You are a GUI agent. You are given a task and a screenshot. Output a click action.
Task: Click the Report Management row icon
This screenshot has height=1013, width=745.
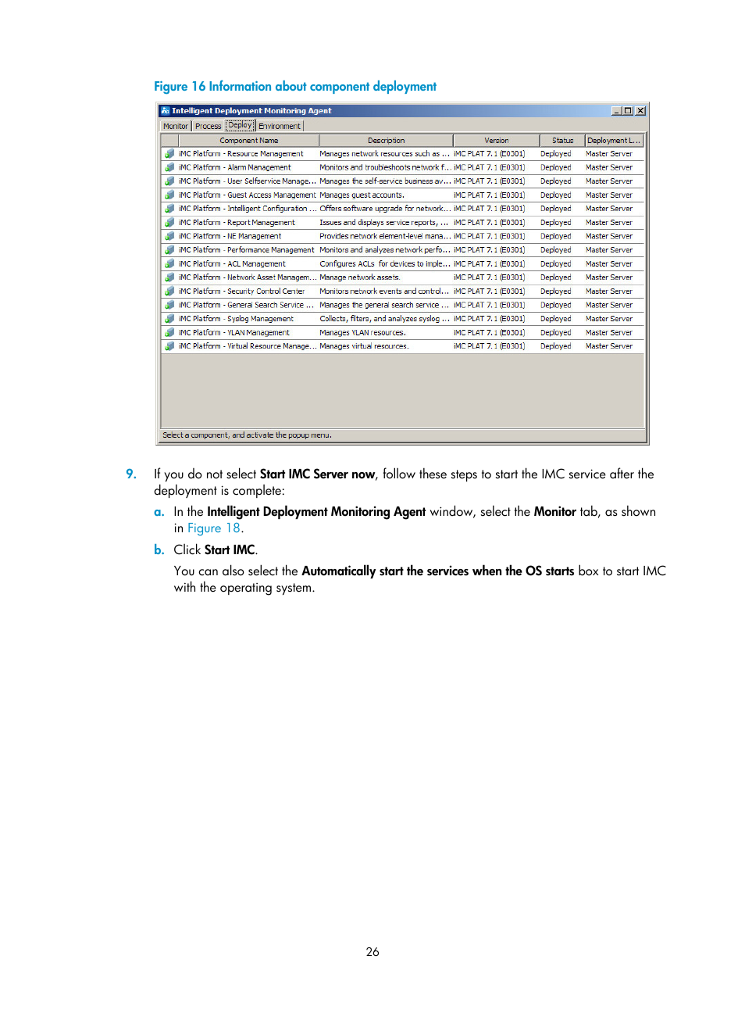(169, 223)
